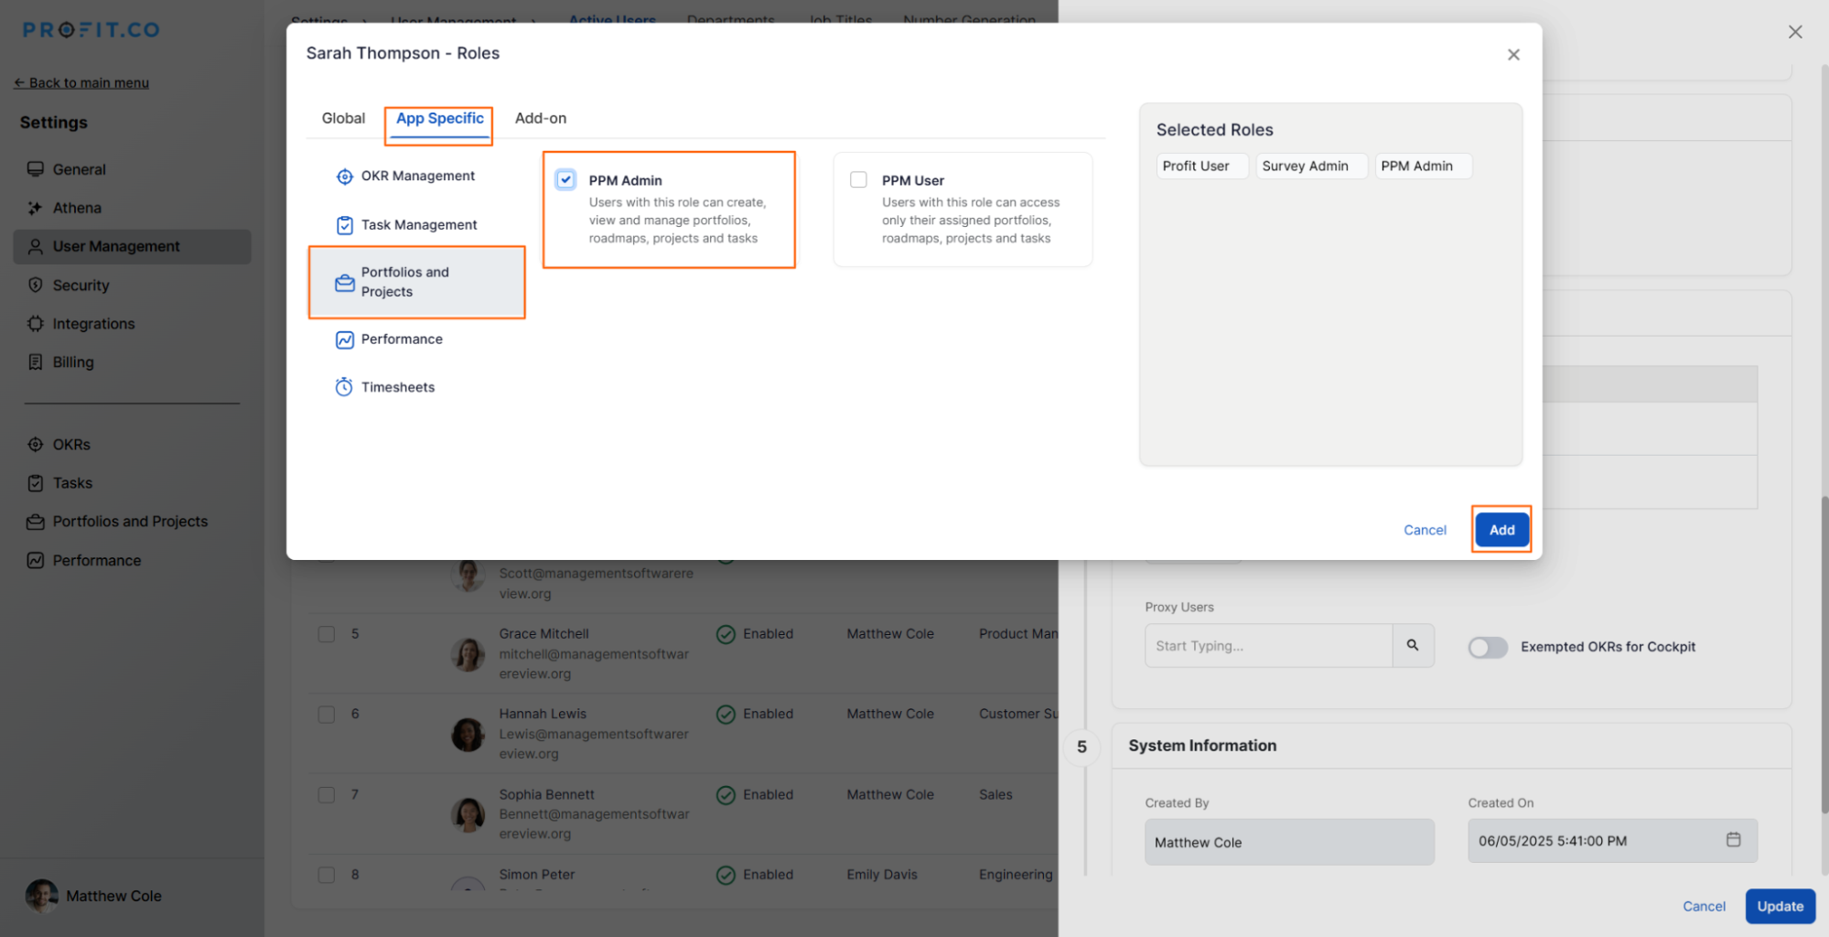Viewport: 1829px width, 937px height.
Task: Click the Proxy Users Start Typing field
Action: tap(1268, 646)
